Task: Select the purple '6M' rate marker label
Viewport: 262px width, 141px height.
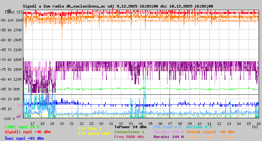Action: (18, 117)
